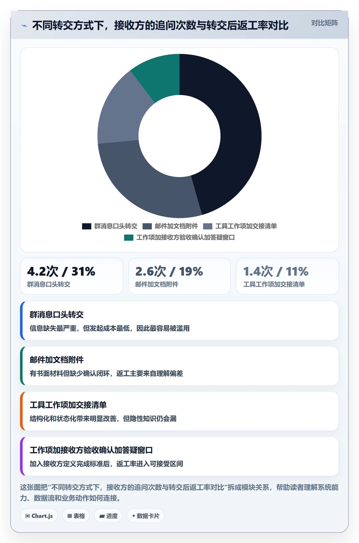
Task: Click the footer summary paragraph starting 这张图把
Action: tap(180, 493)
